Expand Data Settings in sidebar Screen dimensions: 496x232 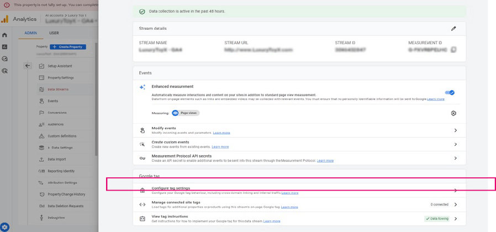tap(49, 148)
